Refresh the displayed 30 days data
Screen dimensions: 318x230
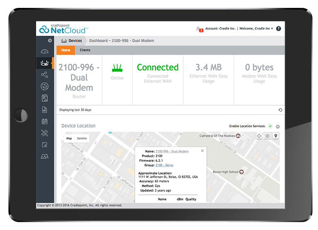[280, 110]
